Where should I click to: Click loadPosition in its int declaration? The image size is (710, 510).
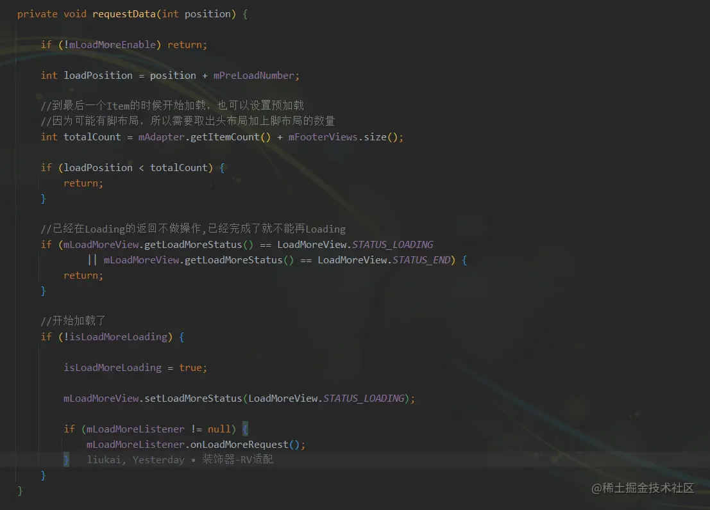click(98, 76)
